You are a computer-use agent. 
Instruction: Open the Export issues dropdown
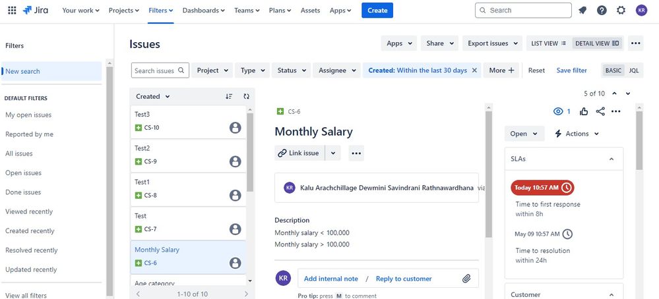tap(492, 43)
